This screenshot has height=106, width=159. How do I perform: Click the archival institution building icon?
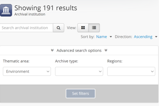click(x=6, y=10)
